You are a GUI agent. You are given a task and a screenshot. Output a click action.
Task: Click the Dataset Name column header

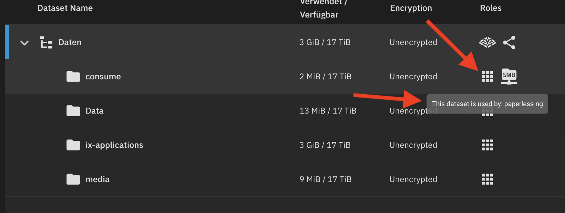click(x=65, y=8)
